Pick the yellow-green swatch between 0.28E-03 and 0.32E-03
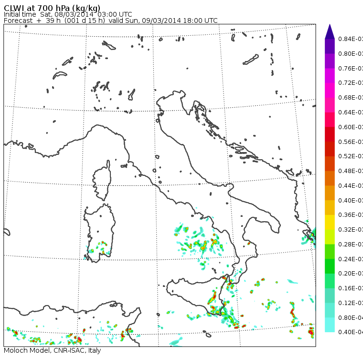 (330, 237)
